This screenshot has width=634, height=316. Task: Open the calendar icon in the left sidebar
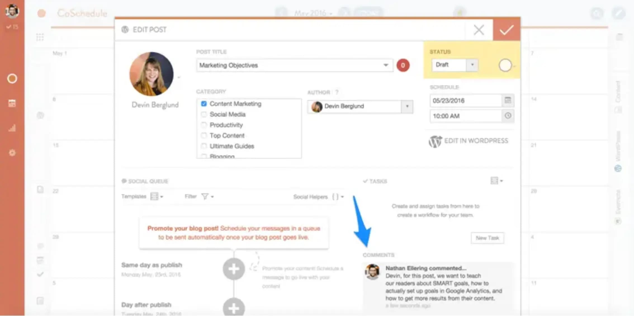point(12,103)
